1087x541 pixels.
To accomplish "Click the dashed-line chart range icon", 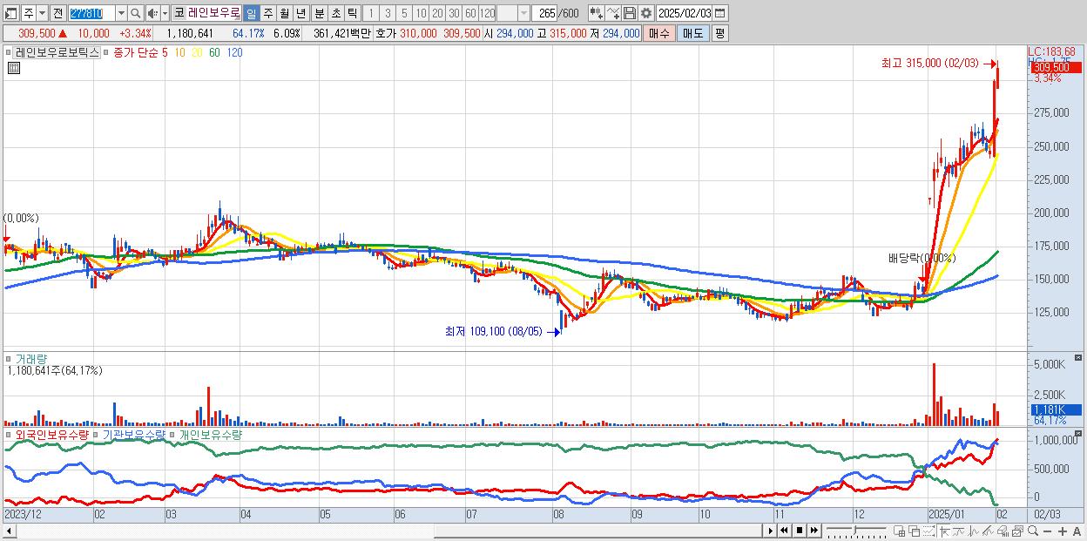I will click(929, 531).
